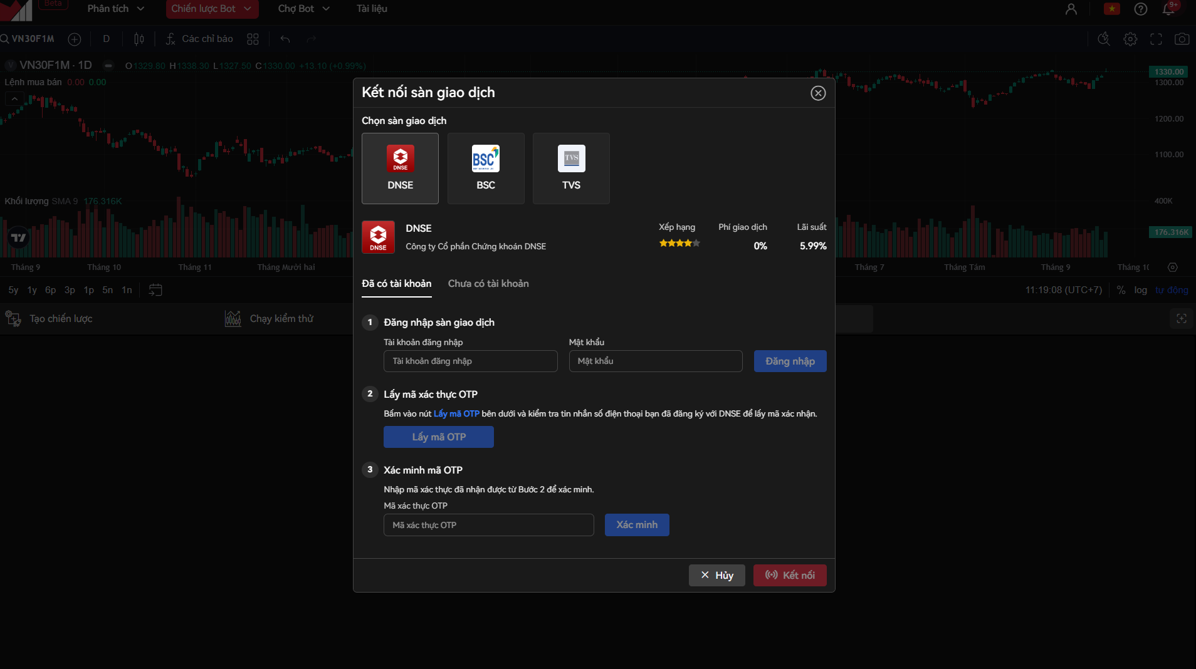
Task: Select the 1y date range
Action: (x=32, y=290)
